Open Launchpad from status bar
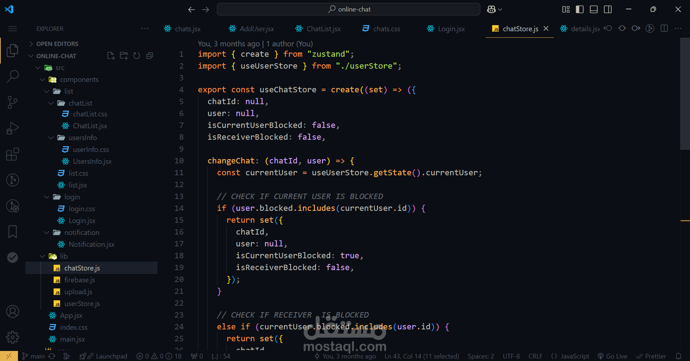690x361 pixels. [x=103, y=356]
